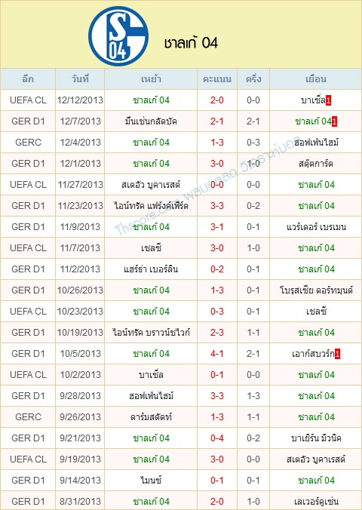Click half-time 1-3 on 9/28/2013 row
This screenshot has width=362, height=510.
253,396
